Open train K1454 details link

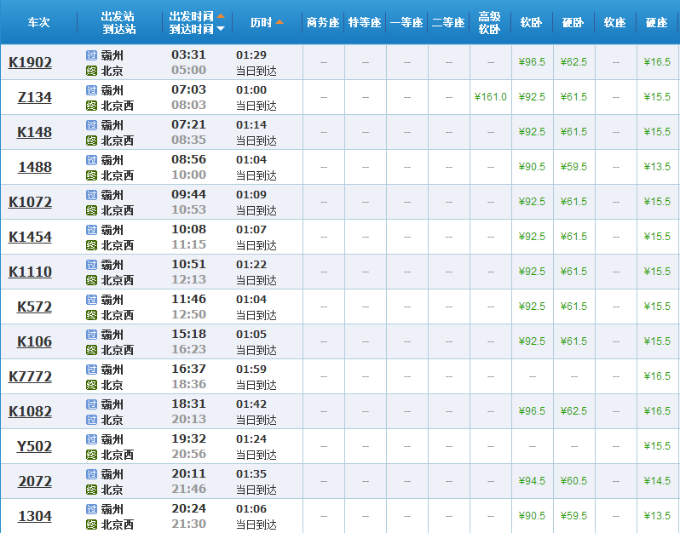[x=30, y=237]
